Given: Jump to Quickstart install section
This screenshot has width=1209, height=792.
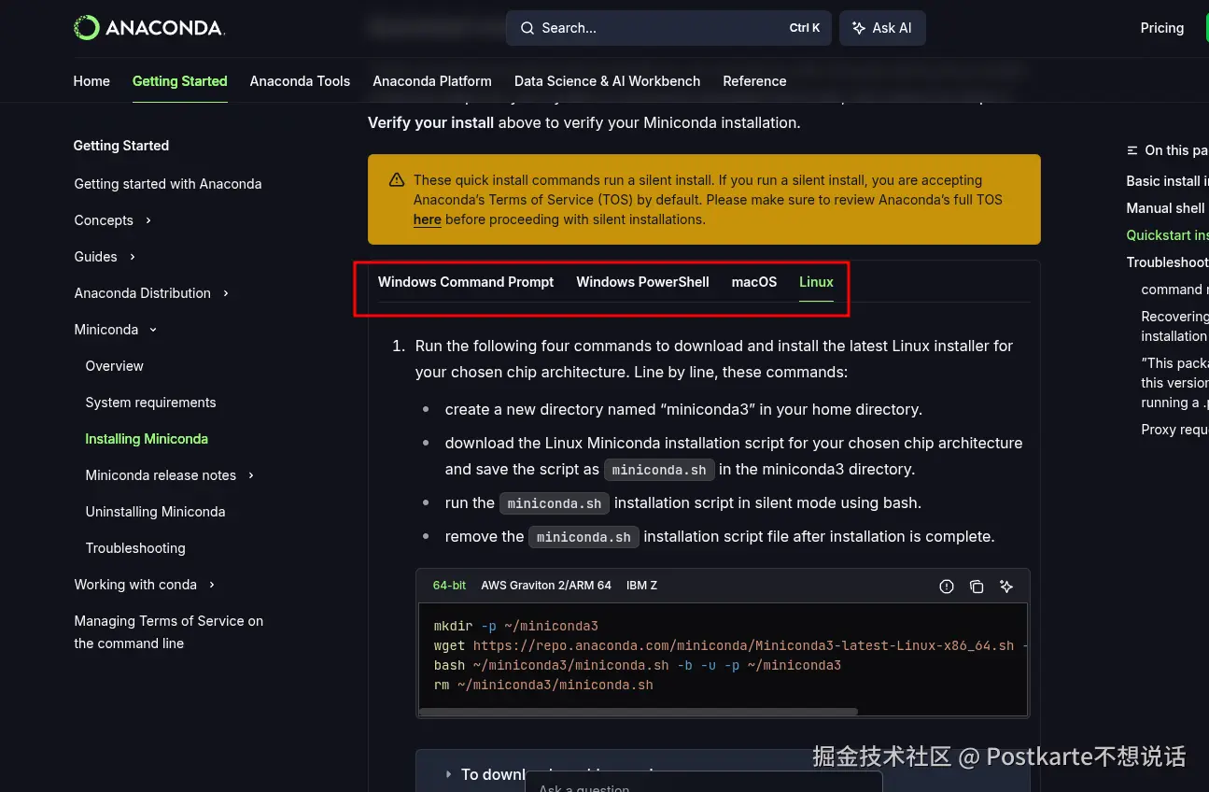Looking at the screenshot, I should click(1167, 235).
